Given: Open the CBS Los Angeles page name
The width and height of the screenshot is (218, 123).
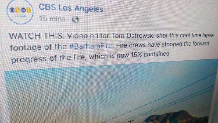Looking at the screenshot, I should click(71, 8).
